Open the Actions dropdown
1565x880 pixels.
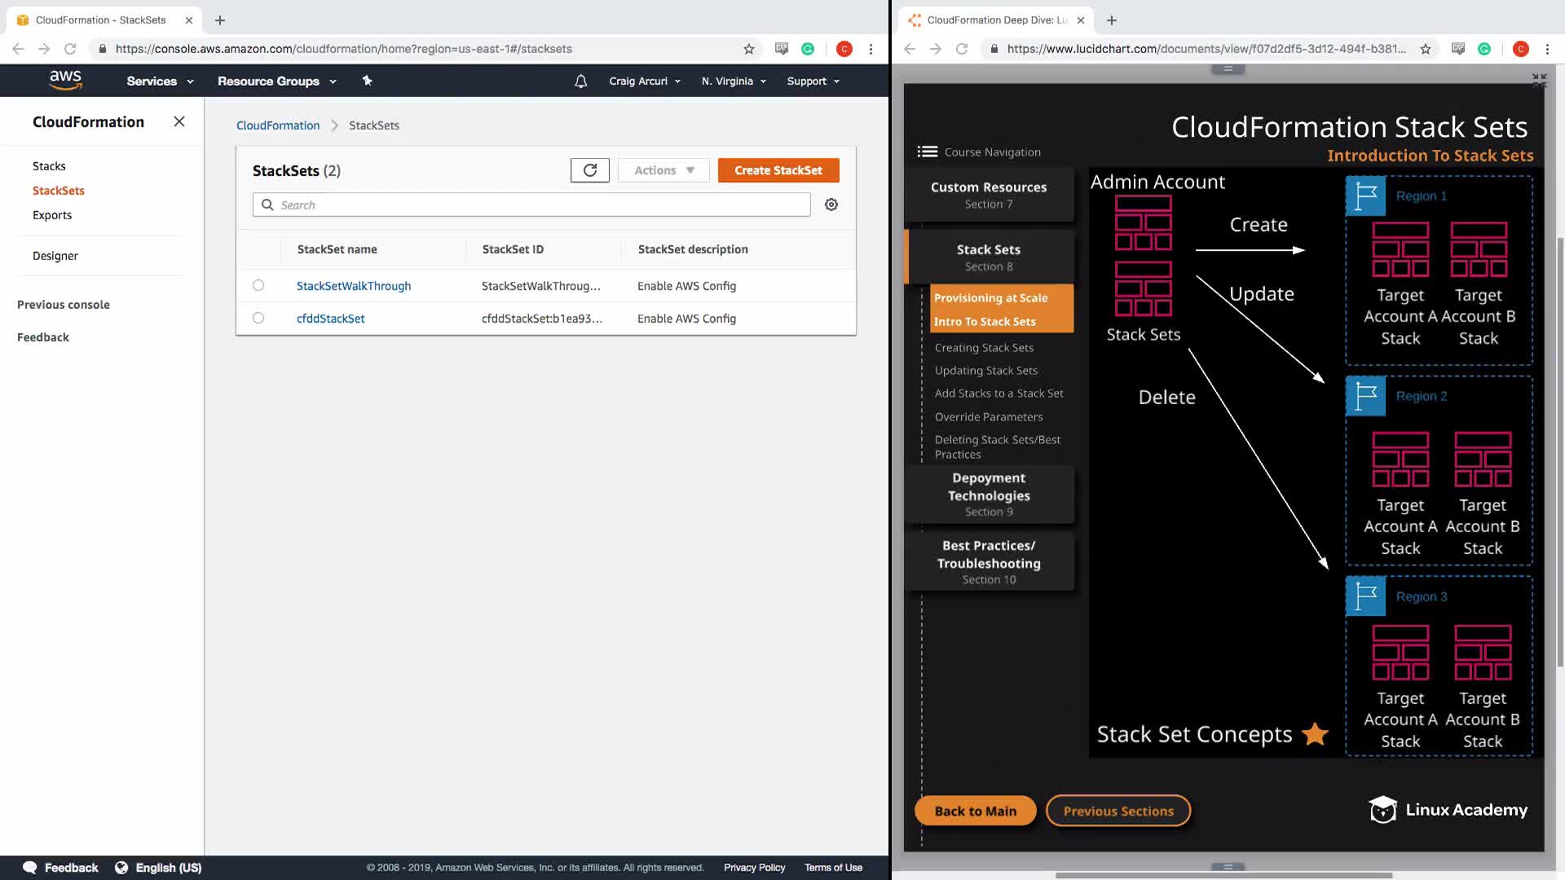pos(663,170)
